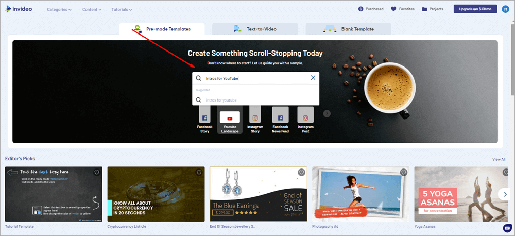Toggle heart on End Of Season Jewellery template
The width and height of the screenshot is (515, 236).
click(301, 173)
